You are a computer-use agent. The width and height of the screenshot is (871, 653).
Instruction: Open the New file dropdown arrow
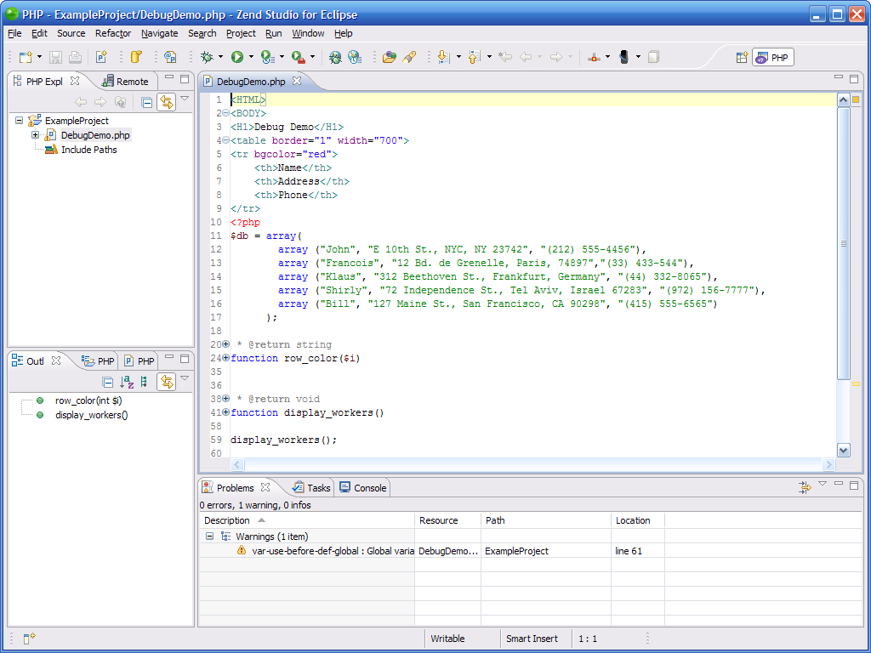(39, 57)
